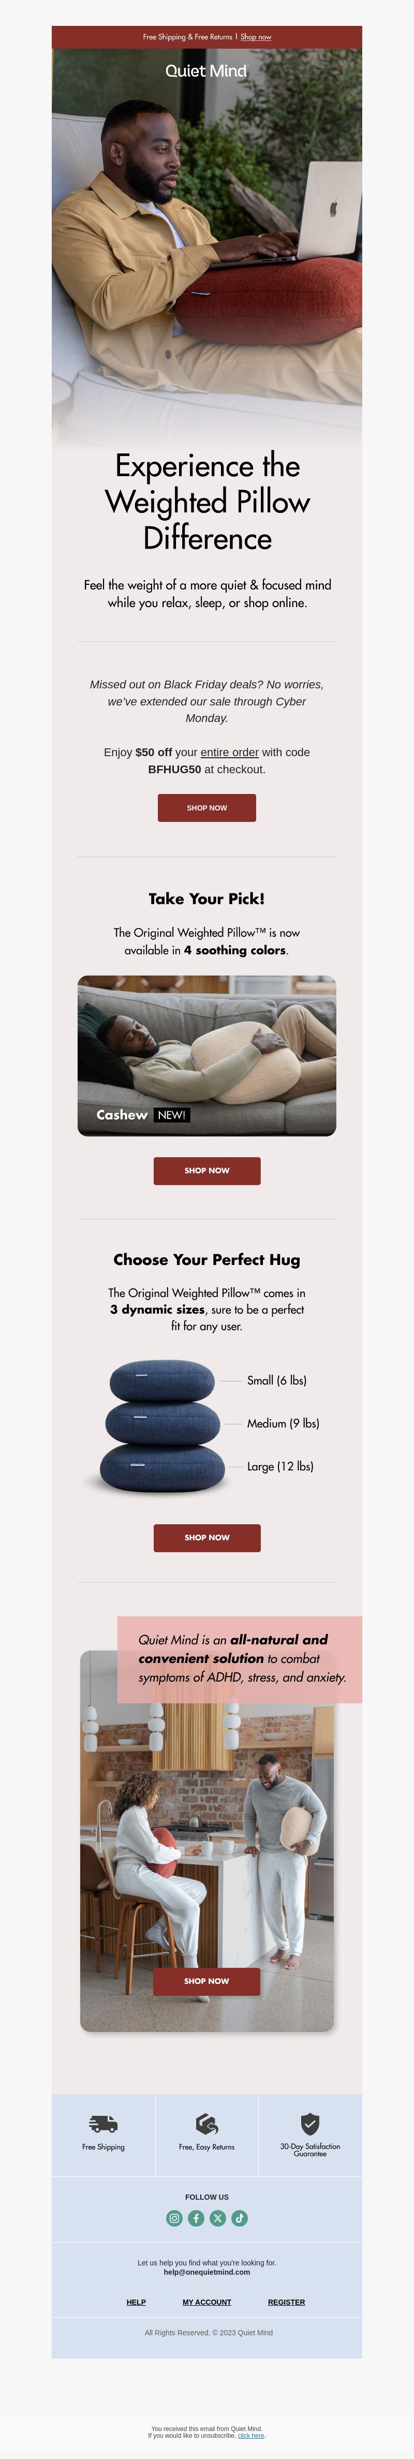414x2459 pixels.
Task: Click the Free, Easy Returns box icon
Action: click(207, 2123)
